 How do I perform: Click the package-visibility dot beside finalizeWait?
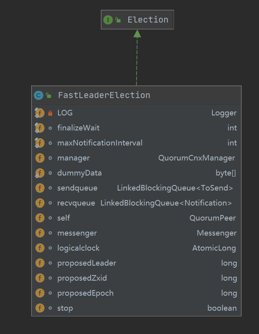tap(50, 128)
